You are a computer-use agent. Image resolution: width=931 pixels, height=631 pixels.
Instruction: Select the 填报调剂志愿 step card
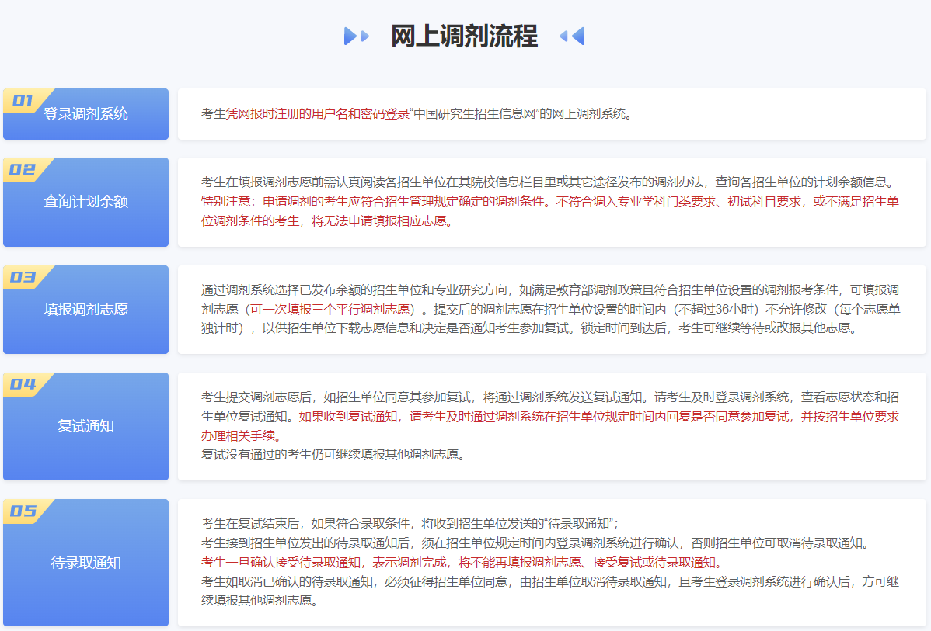pyautogui.click(x=85, y=309)
